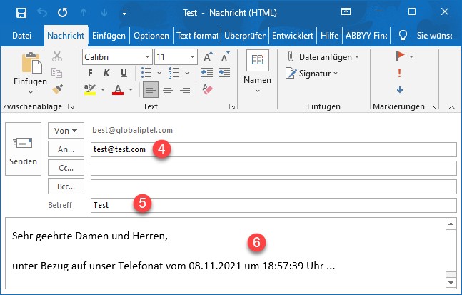Screen dimensions: 462x295
Task: Toggle Bold formatting (F)
Action: [90, 72]
